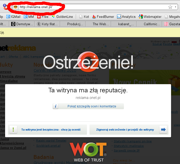Click the WOT warning icon beside address bar

(5, 7)
